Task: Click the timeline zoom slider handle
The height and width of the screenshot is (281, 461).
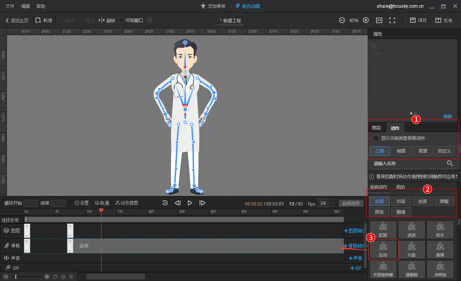Action: tap(16, 277)
